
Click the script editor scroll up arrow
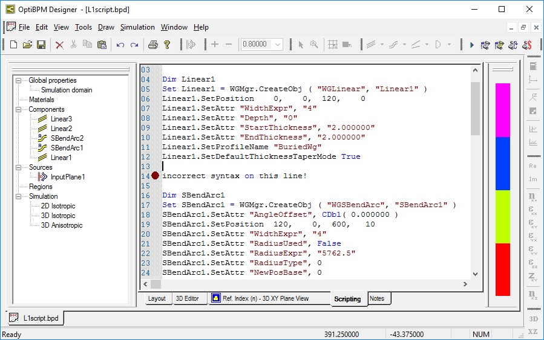point(475,70)
